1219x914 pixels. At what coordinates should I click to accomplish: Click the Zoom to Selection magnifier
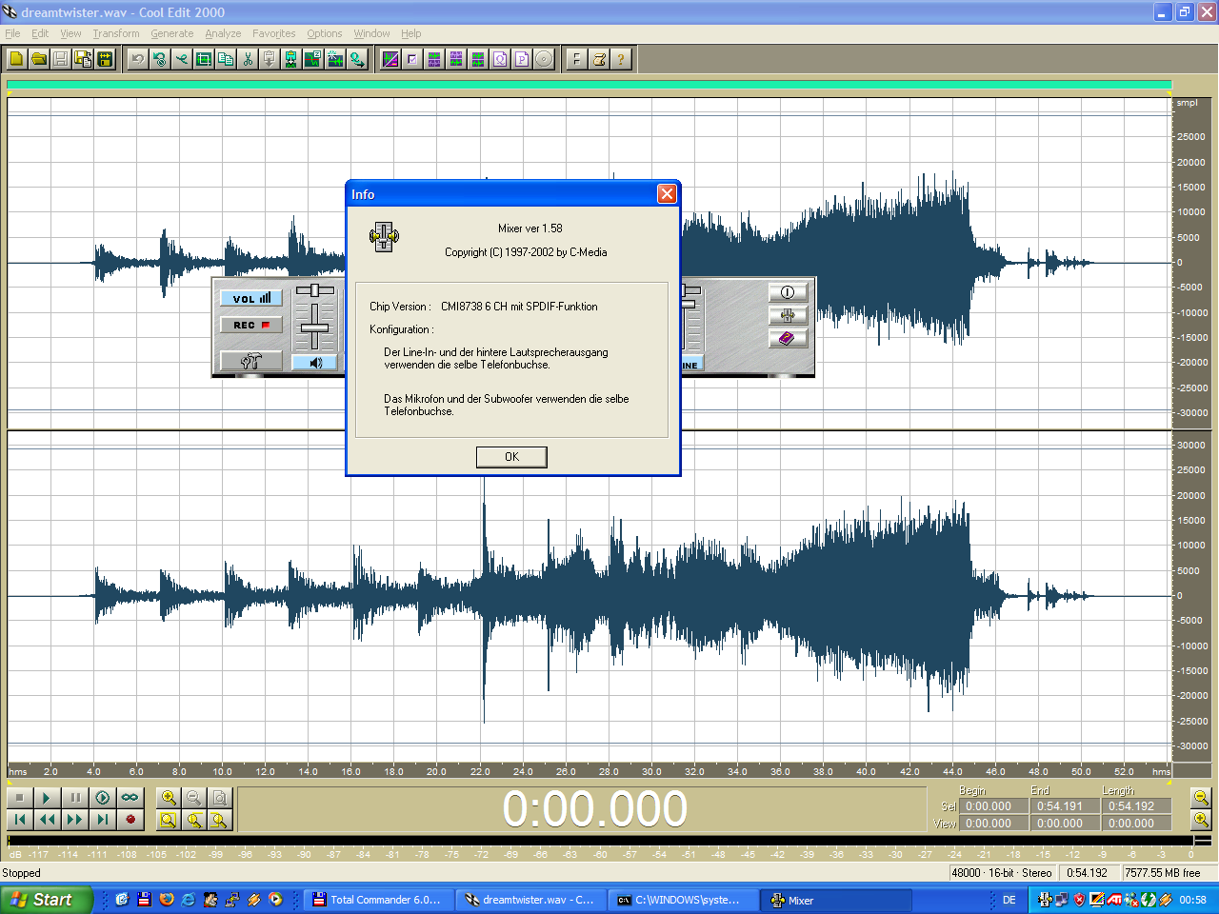[169, 820]
